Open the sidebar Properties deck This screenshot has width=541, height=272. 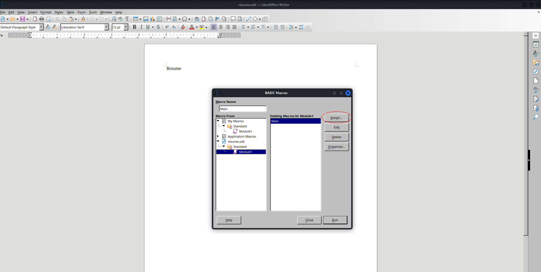point(536,45)
